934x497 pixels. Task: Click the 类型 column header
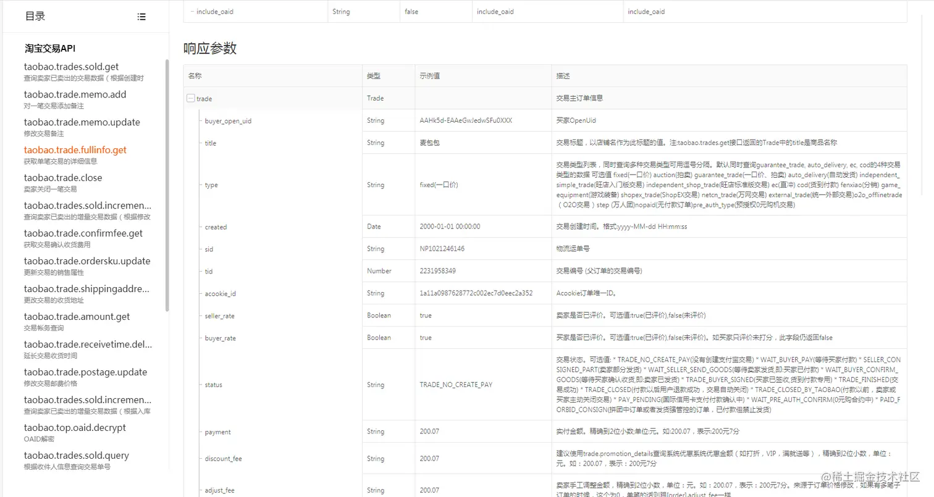(x=374, y=76)
